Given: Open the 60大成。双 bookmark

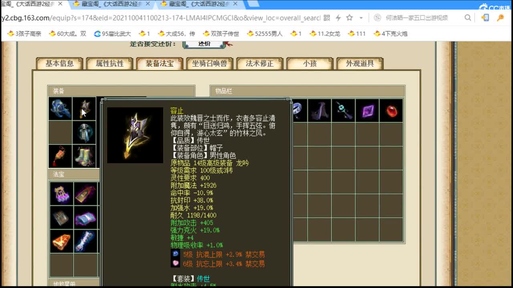Looking at the screenshot, I should click(67, 34).
